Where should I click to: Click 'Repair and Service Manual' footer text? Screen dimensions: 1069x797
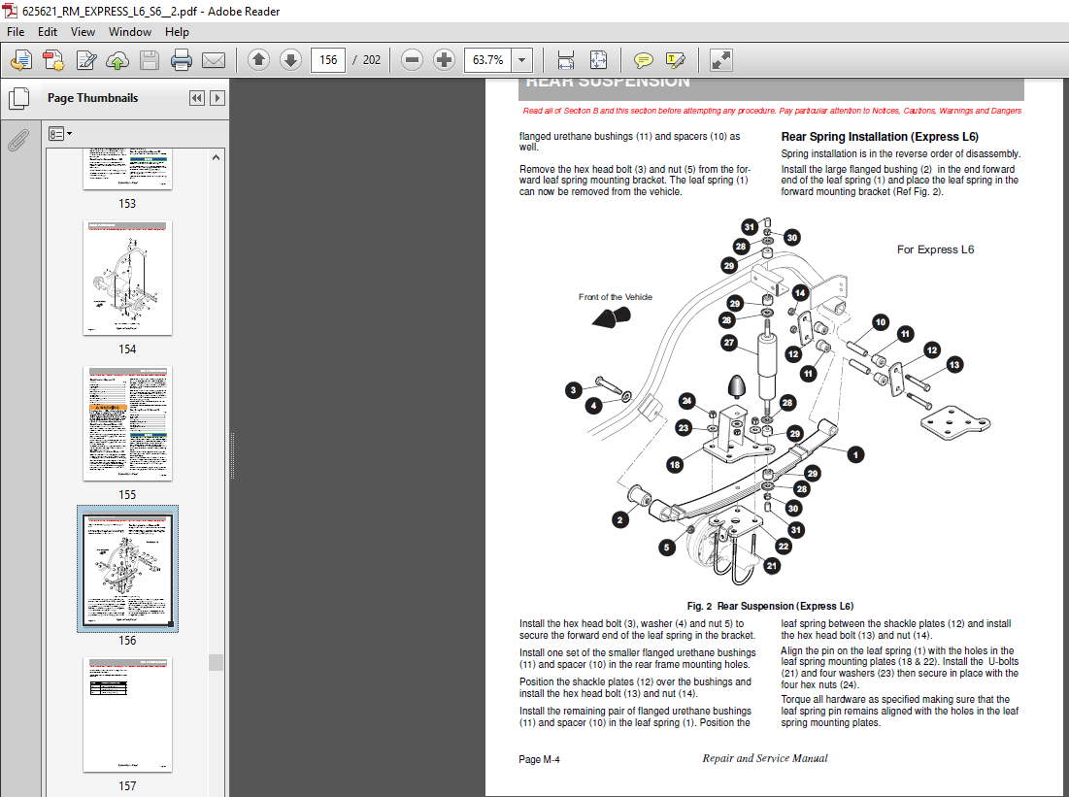pyautogui.click(x=765, y=758)
